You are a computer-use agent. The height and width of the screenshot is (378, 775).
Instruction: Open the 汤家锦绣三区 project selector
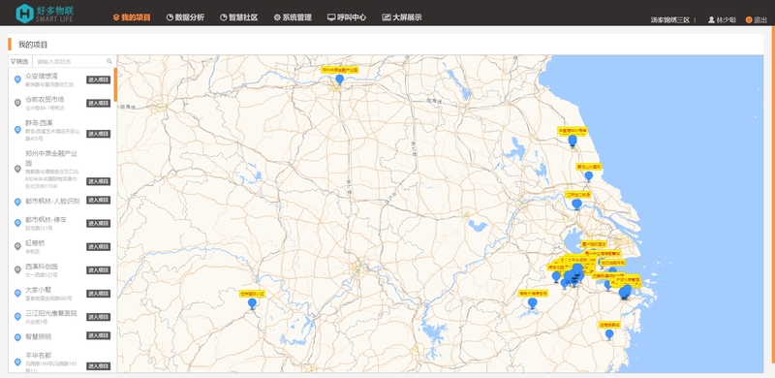point(669,19)
